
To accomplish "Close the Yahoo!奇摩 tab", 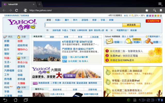I will pos(34,4).
